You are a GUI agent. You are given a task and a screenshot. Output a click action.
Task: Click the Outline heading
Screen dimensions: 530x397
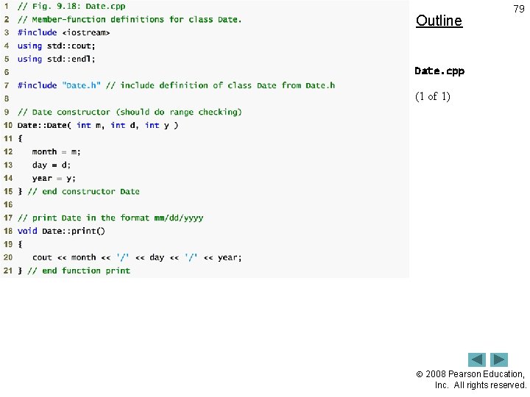click(x=439, y=21)
